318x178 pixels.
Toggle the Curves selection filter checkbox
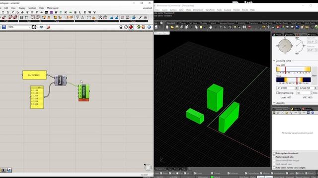click(212, 174)
